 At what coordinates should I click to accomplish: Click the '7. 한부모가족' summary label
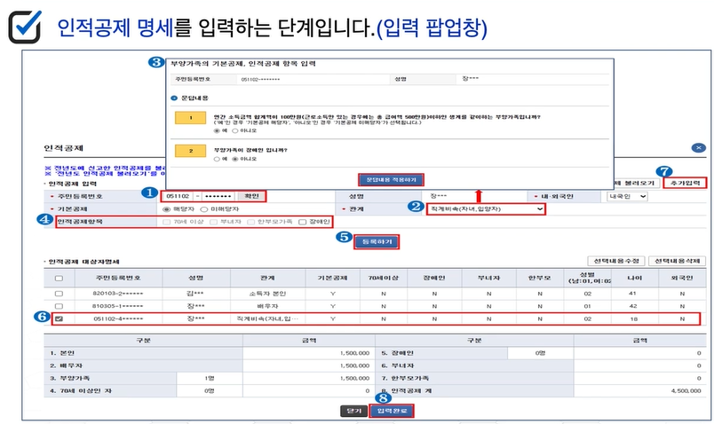(405, 378)
